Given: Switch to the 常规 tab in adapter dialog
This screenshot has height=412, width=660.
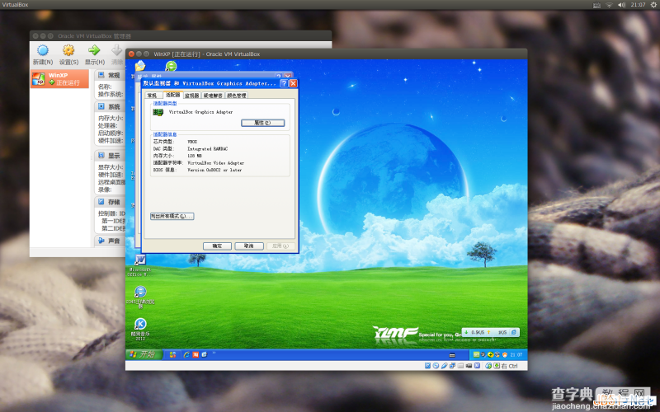Looking at the screenshot, I should (x=153, y=96).
